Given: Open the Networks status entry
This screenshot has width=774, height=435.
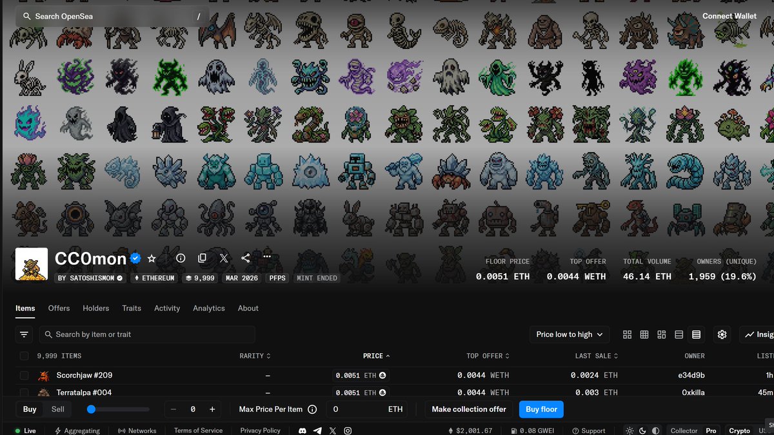Looking at the screenshot, I should pyautogui.click(x=137, y=430).
